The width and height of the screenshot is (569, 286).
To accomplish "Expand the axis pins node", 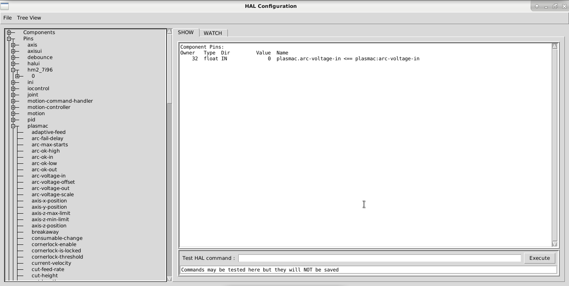I will point(13,45).
